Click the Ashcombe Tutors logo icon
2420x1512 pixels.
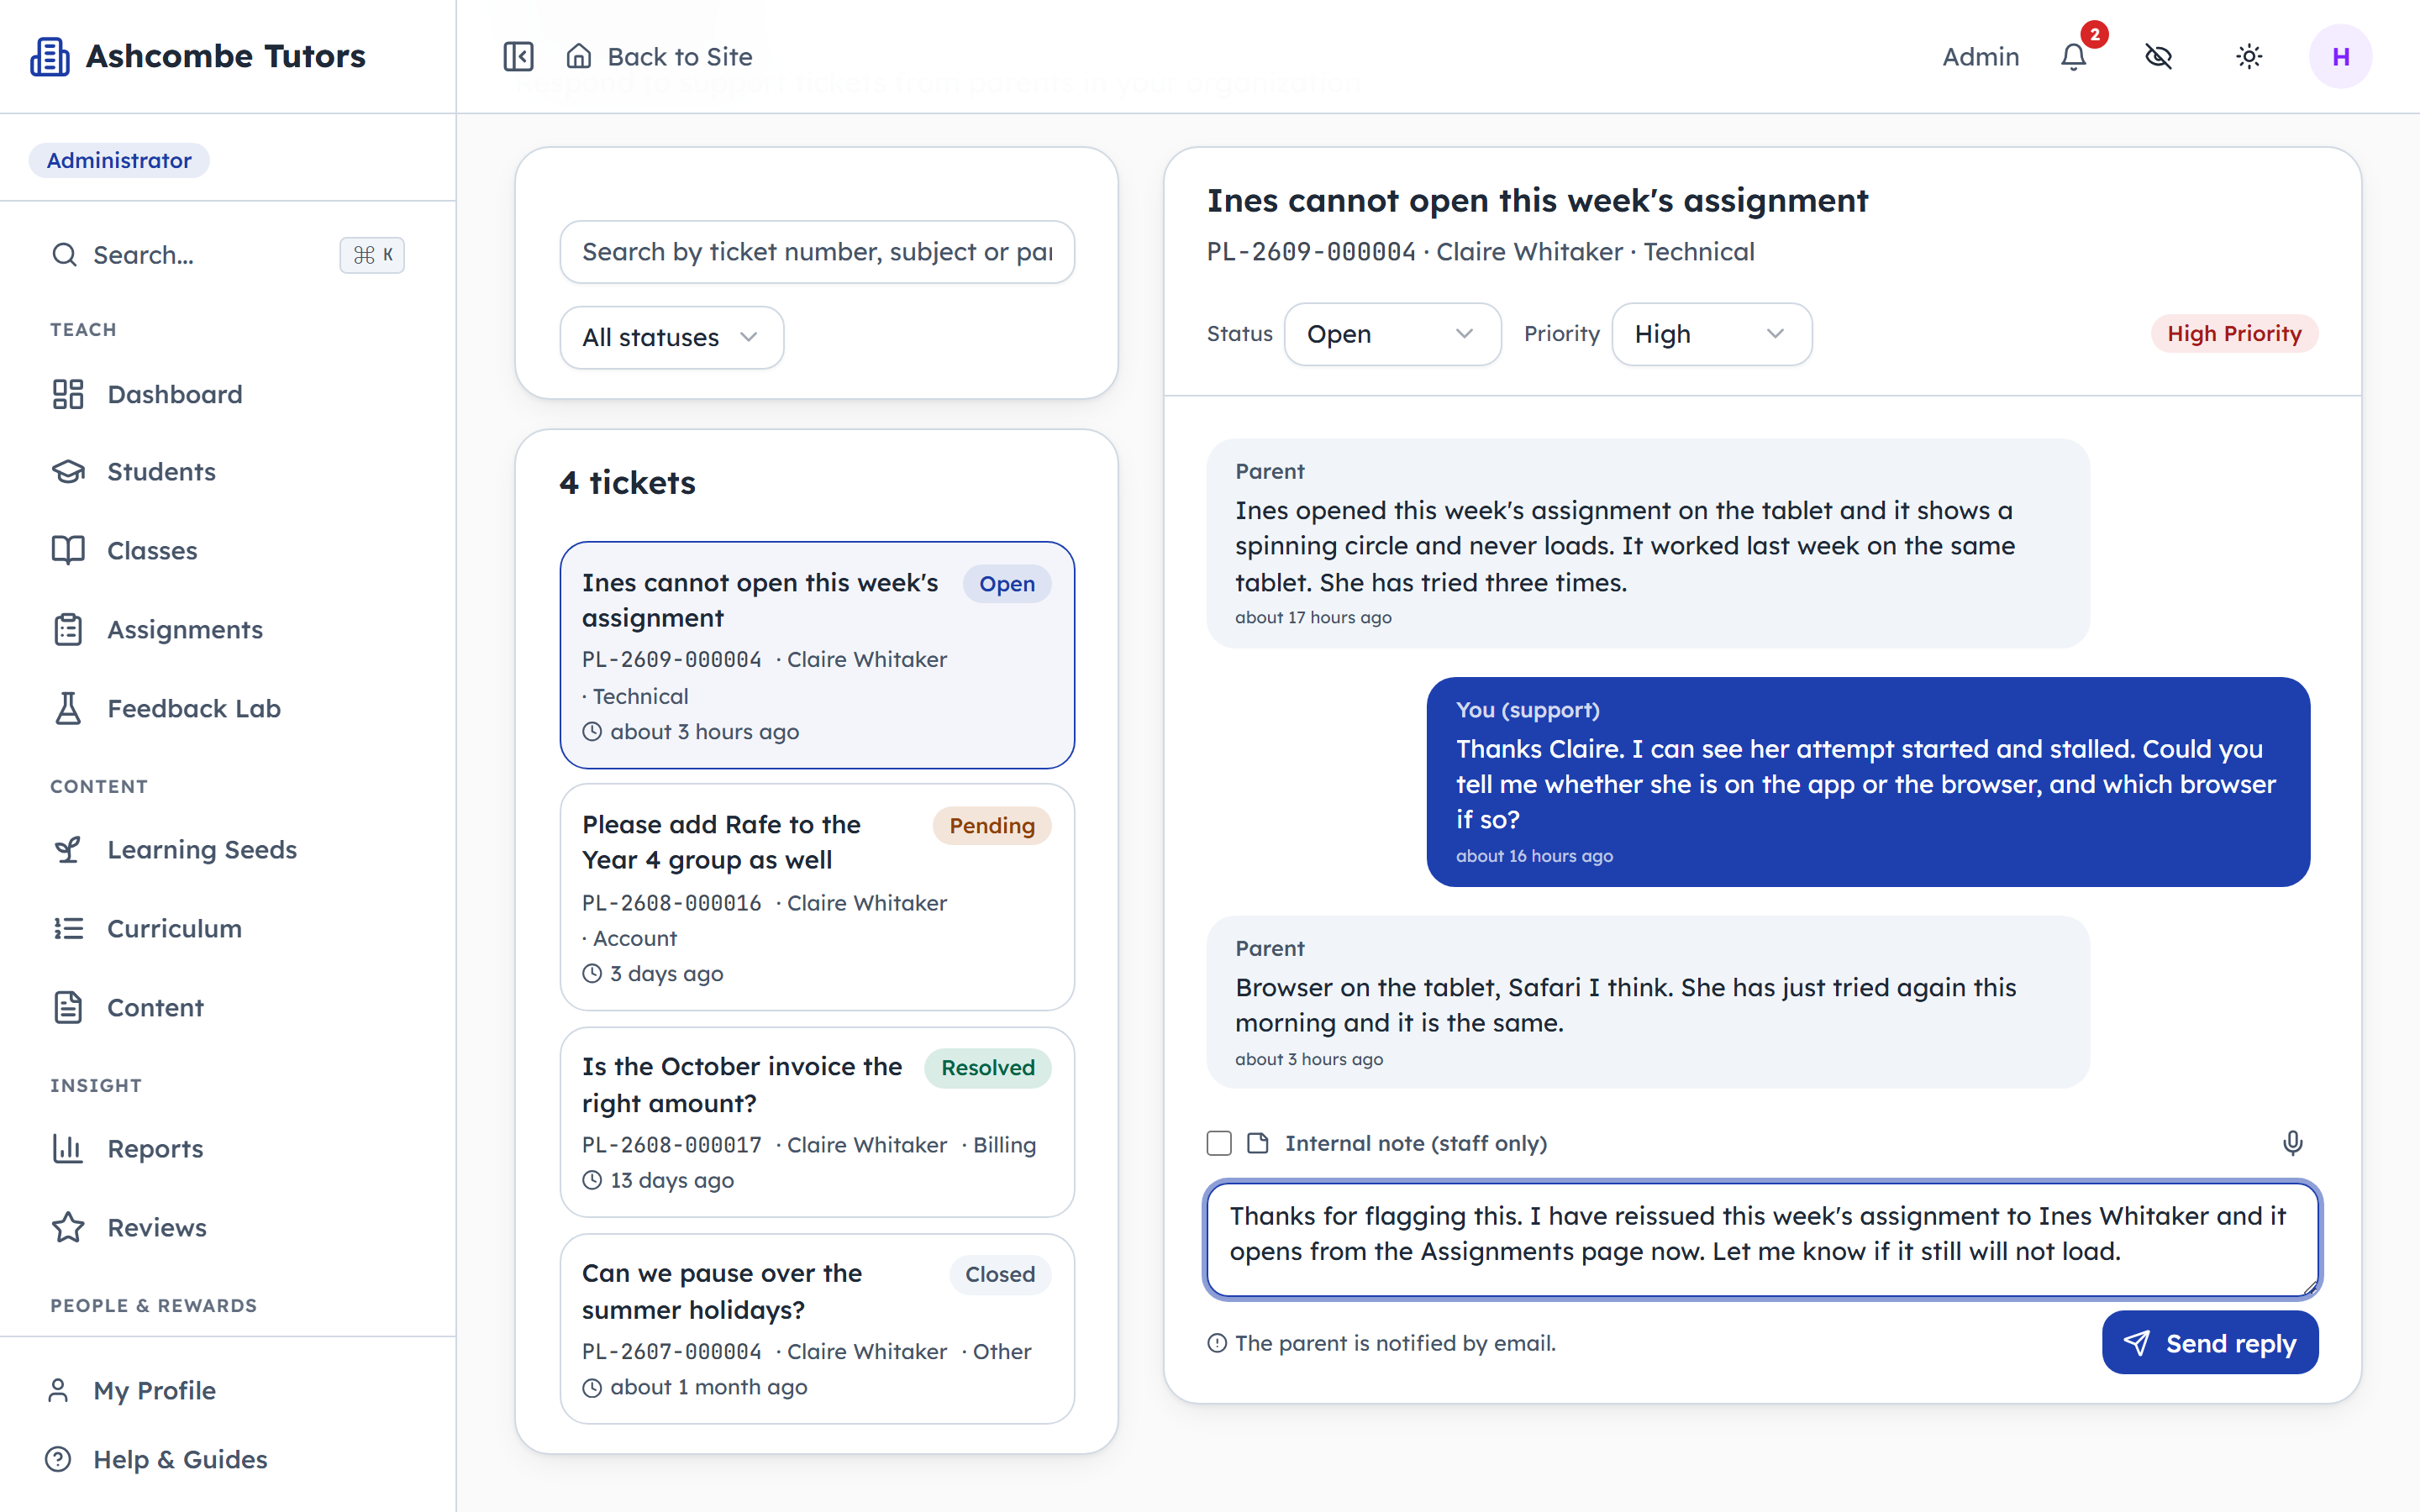click(x=50, y=57)
